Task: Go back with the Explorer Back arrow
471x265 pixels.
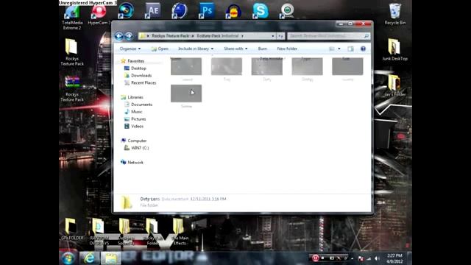Action: pos(118,36)
